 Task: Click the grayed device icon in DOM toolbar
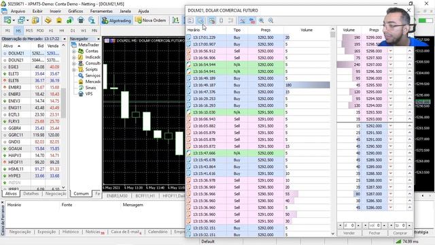tap(221, 20)
